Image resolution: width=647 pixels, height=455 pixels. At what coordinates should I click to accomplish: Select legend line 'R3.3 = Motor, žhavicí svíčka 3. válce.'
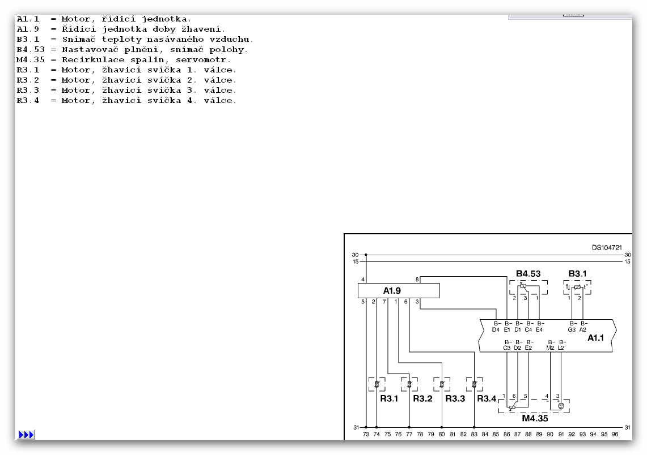point(126,90)
